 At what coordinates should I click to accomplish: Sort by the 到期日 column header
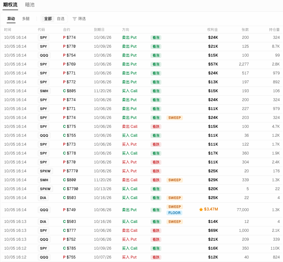[x=99, y=30]
